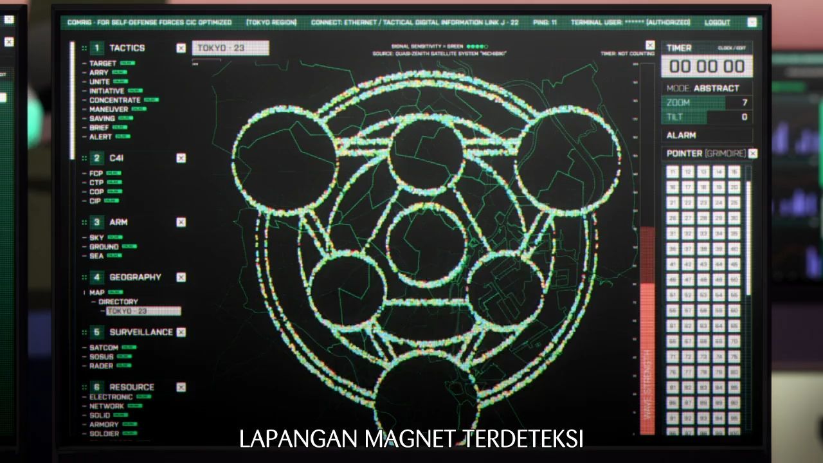Select SKY under ARM
This screenshot has width=823, height=463.
pos(96,237)
